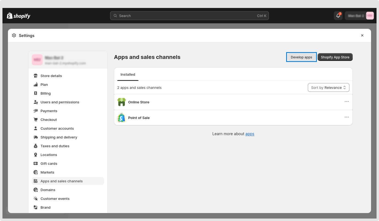Click the Apps and sales channels grid icon

coord(36,181)
